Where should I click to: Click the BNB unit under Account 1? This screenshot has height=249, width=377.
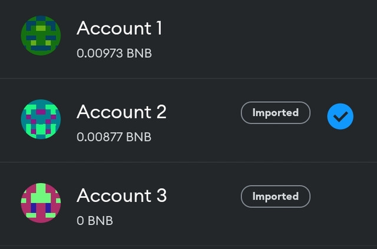pos(139,54)
